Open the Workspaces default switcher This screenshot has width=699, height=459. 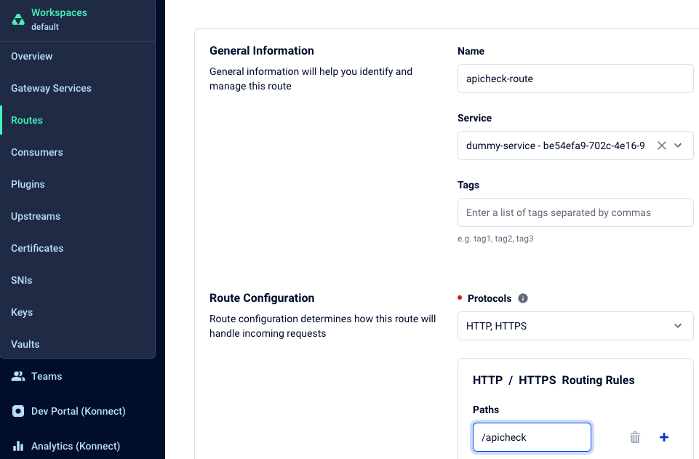point(78,20)
